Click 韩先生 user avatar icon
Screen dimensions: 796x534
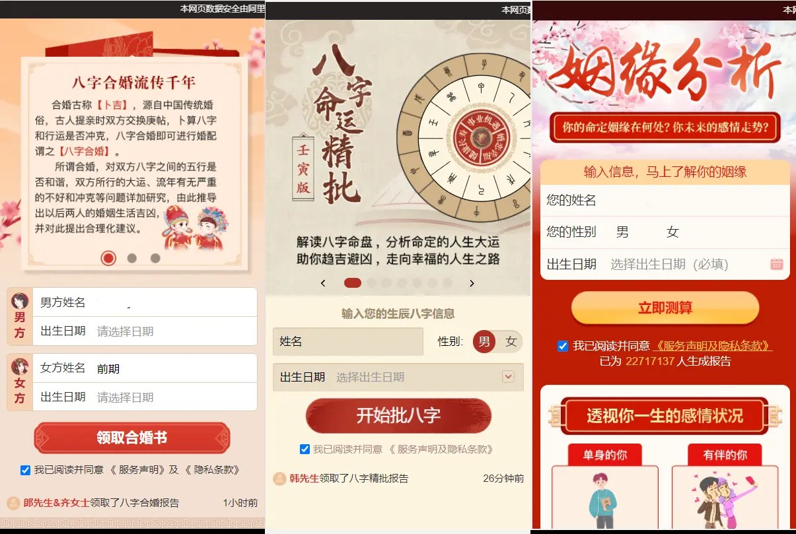point(279,479)
